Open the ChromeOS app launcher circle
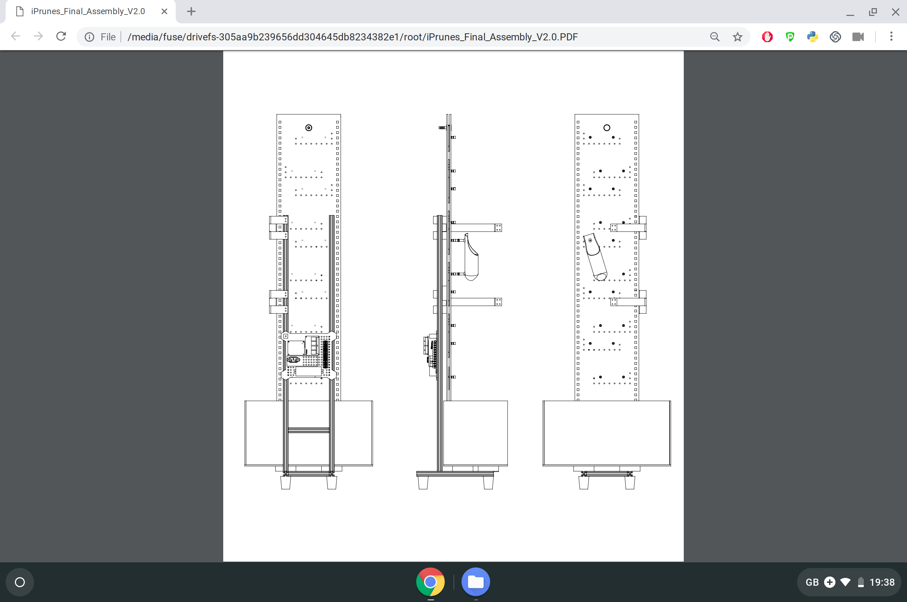Image resolution: width=907 pixels, height=602 pixels. coord(19,582)
